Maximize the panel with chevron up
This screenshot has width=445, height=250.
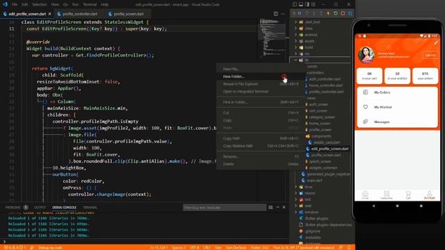[x=277, y=207]
